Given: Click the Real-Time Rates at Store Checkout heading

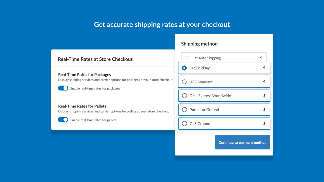Looking at the screenshot, I should (95, 59).
